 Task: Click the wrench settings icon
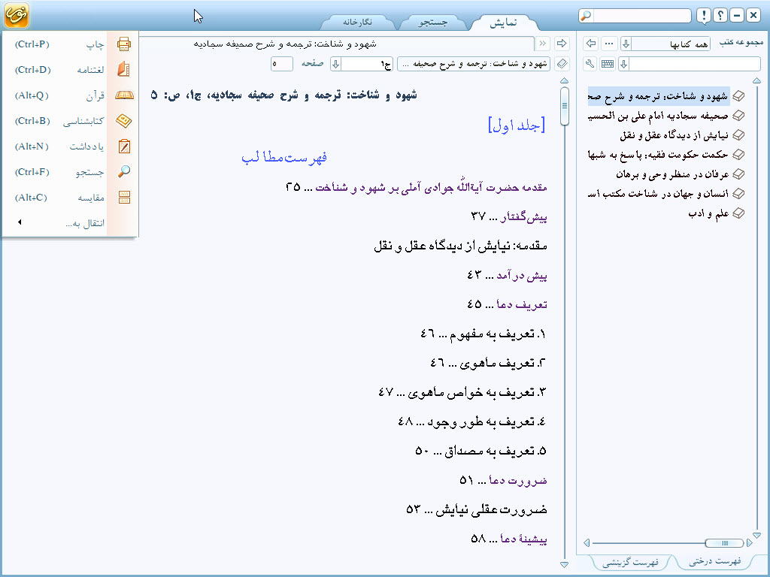(x=590, y=64)
